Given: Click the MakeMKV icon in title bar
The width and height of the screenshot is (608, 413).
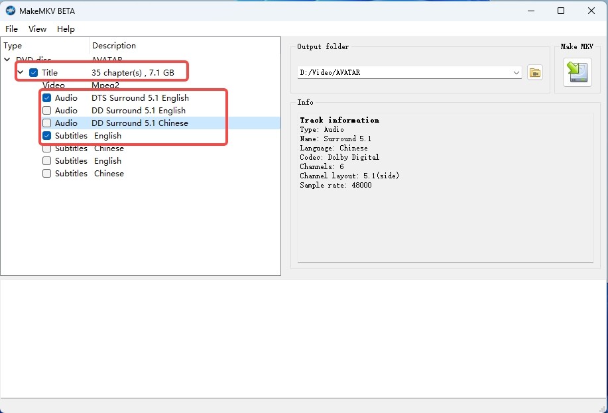Looking at the screenshot, I should click(x=9, y=10).
